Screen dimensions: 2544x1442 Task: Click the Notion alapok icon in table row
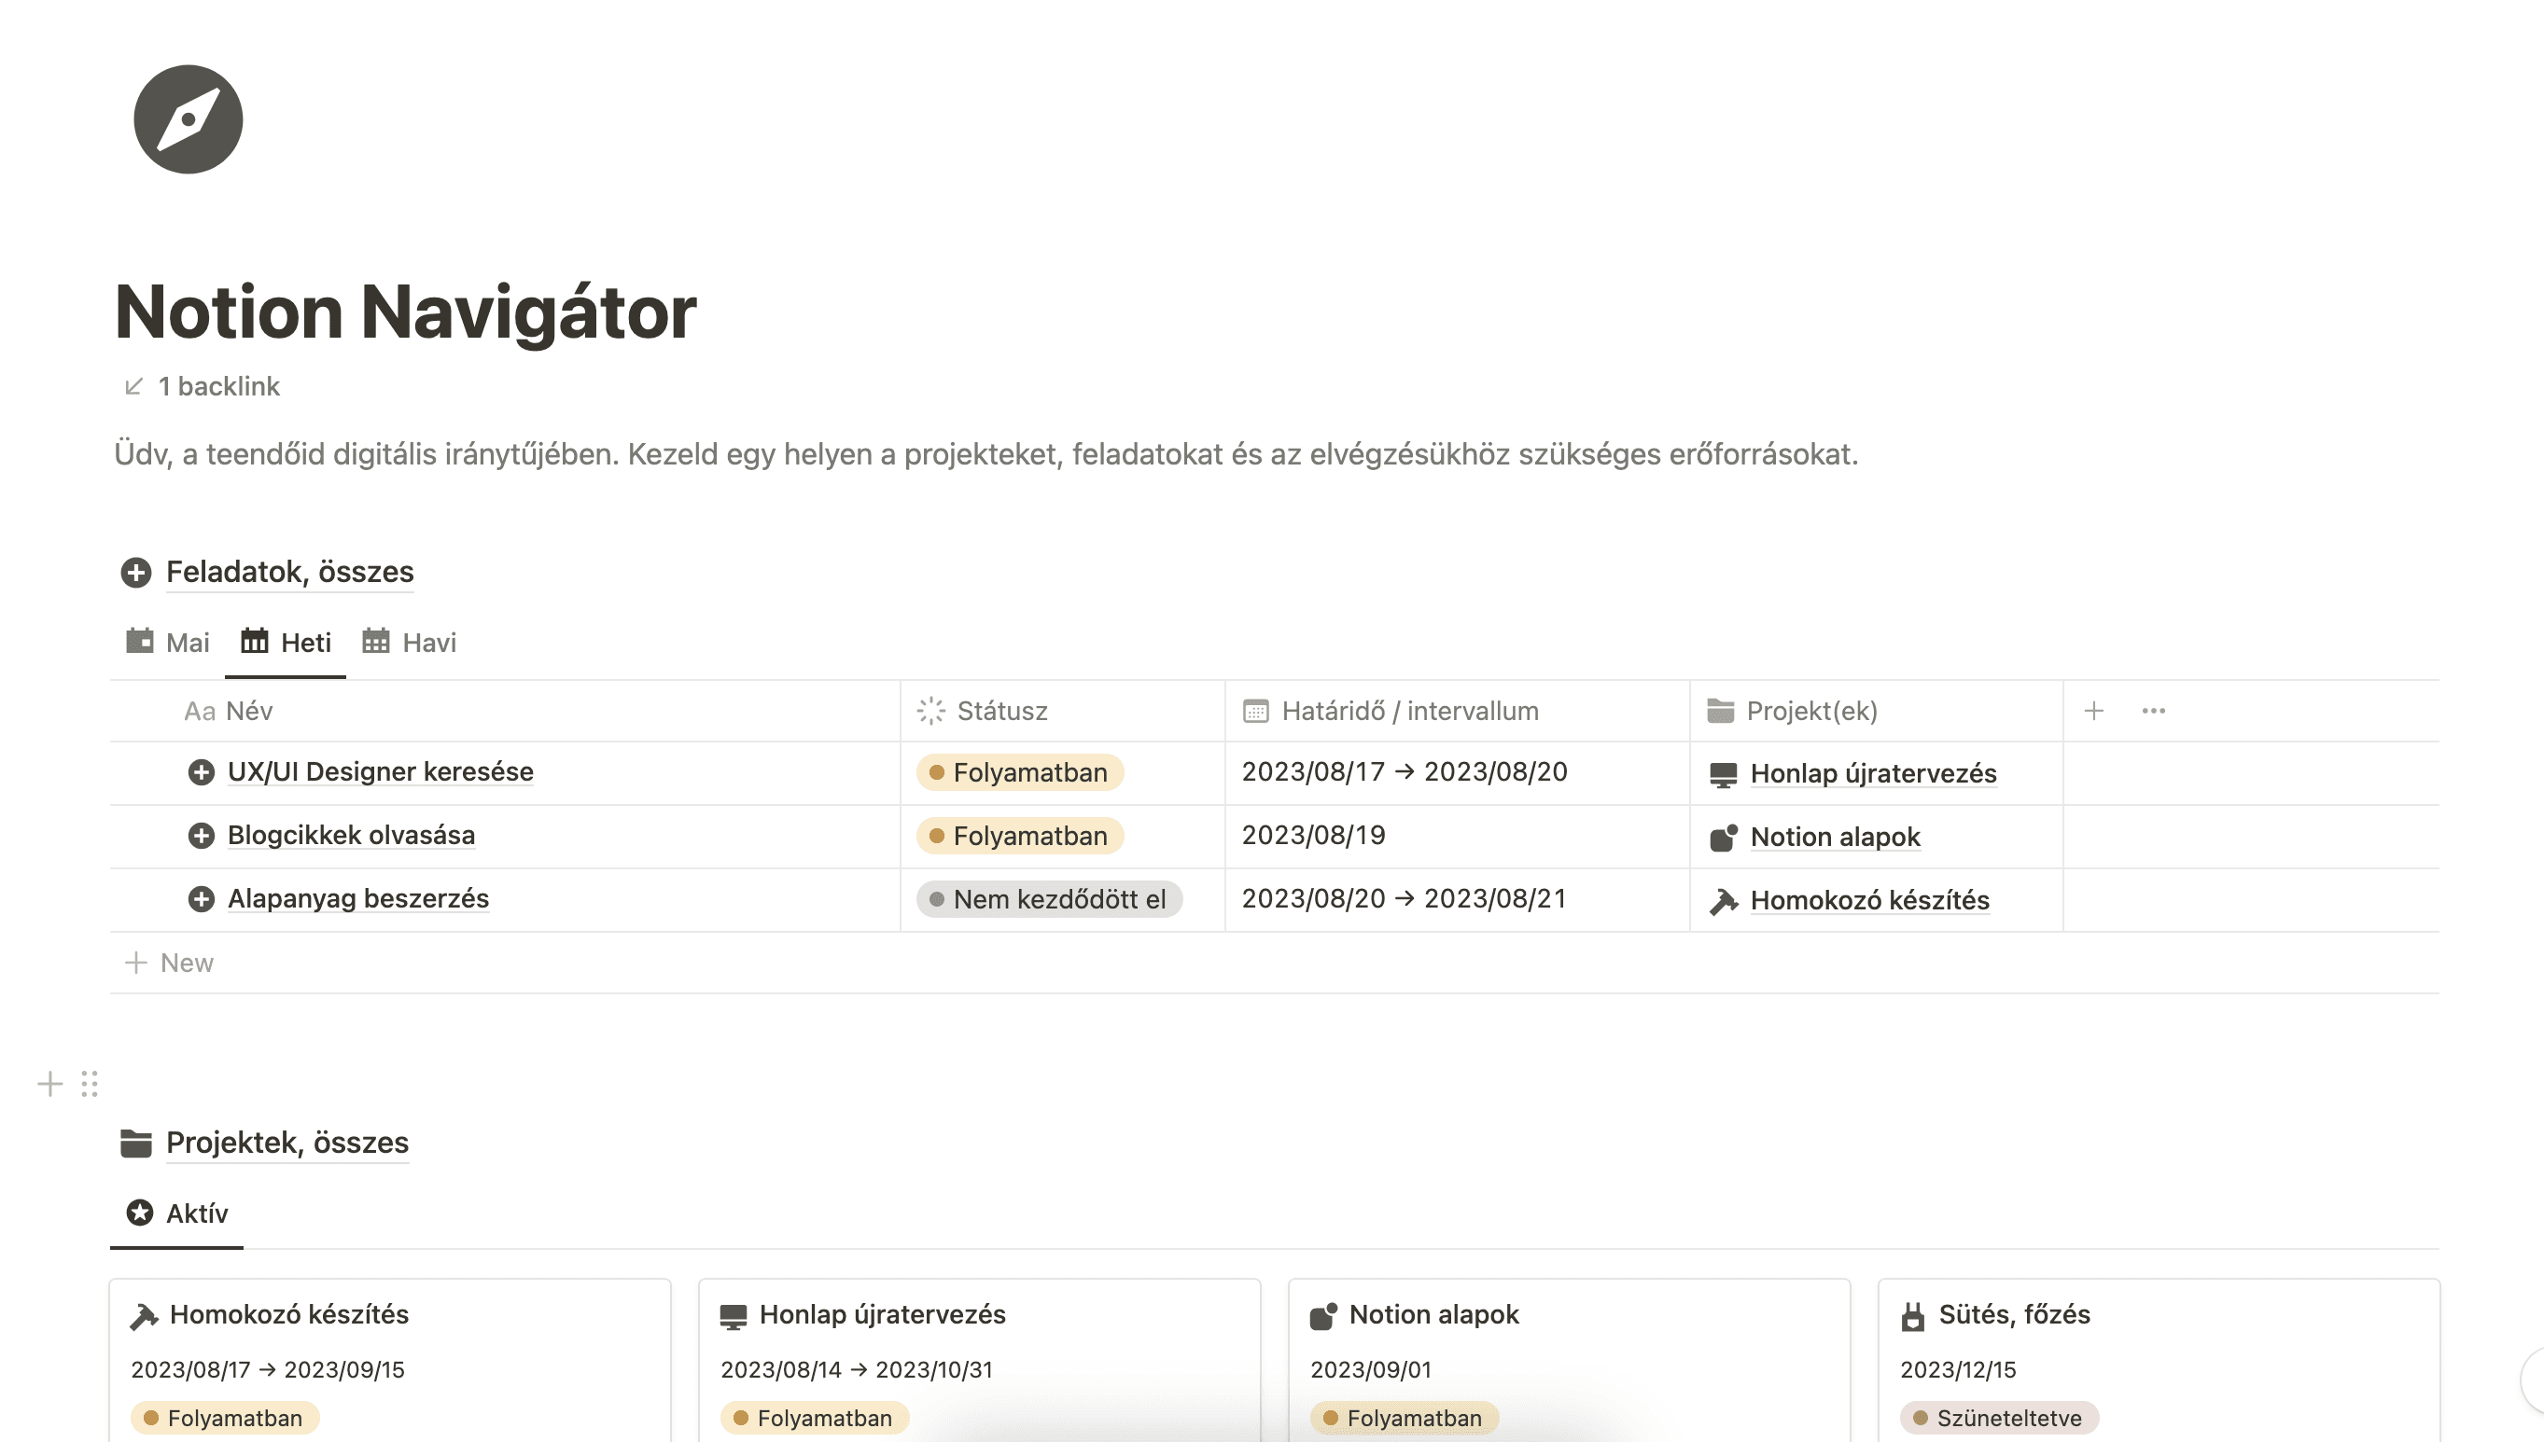coord(1724,838)
